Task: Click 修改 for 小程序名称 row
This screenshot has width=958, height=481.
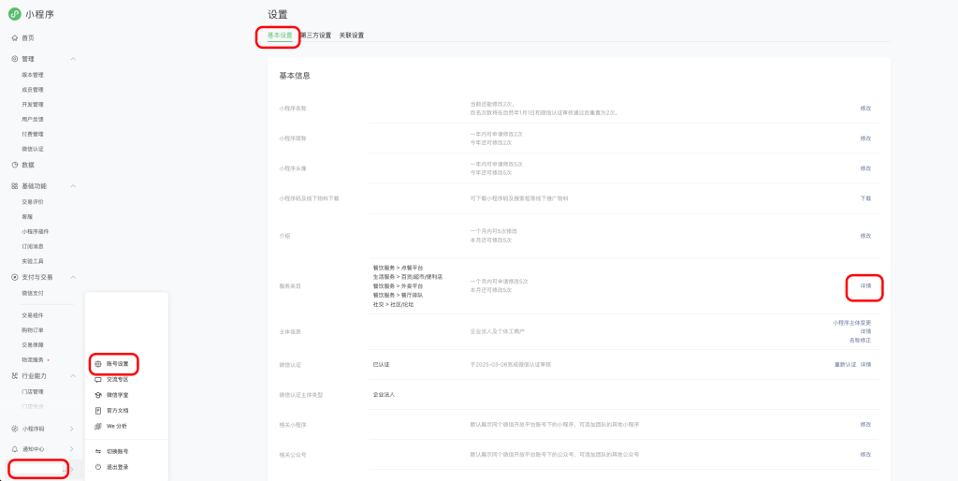Action: [x=865, y=109]
